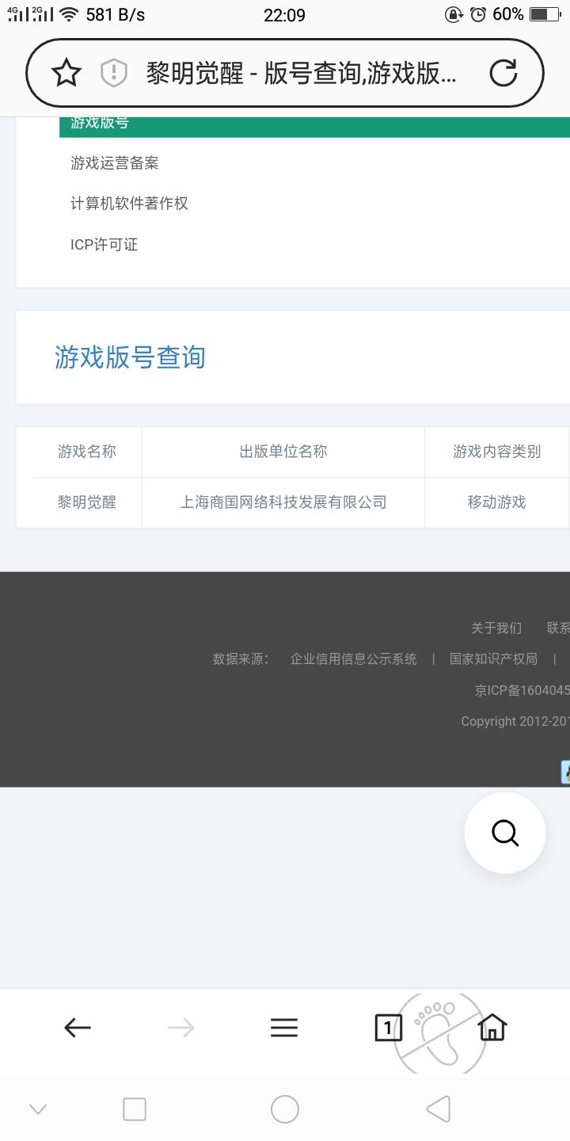Tap the browser forward arrow
The width and height of the screenshot is (570, 1141).
[x=181, y=1028]
